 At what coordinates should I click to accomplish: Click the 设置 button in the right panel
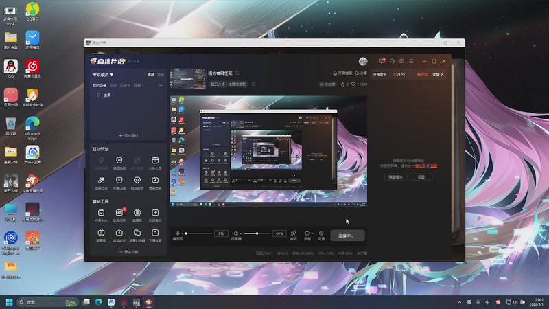[421, 177]
